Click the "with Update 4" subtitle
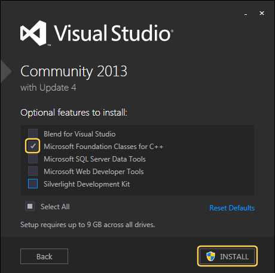The image size is (275, 273). [48, 88]
